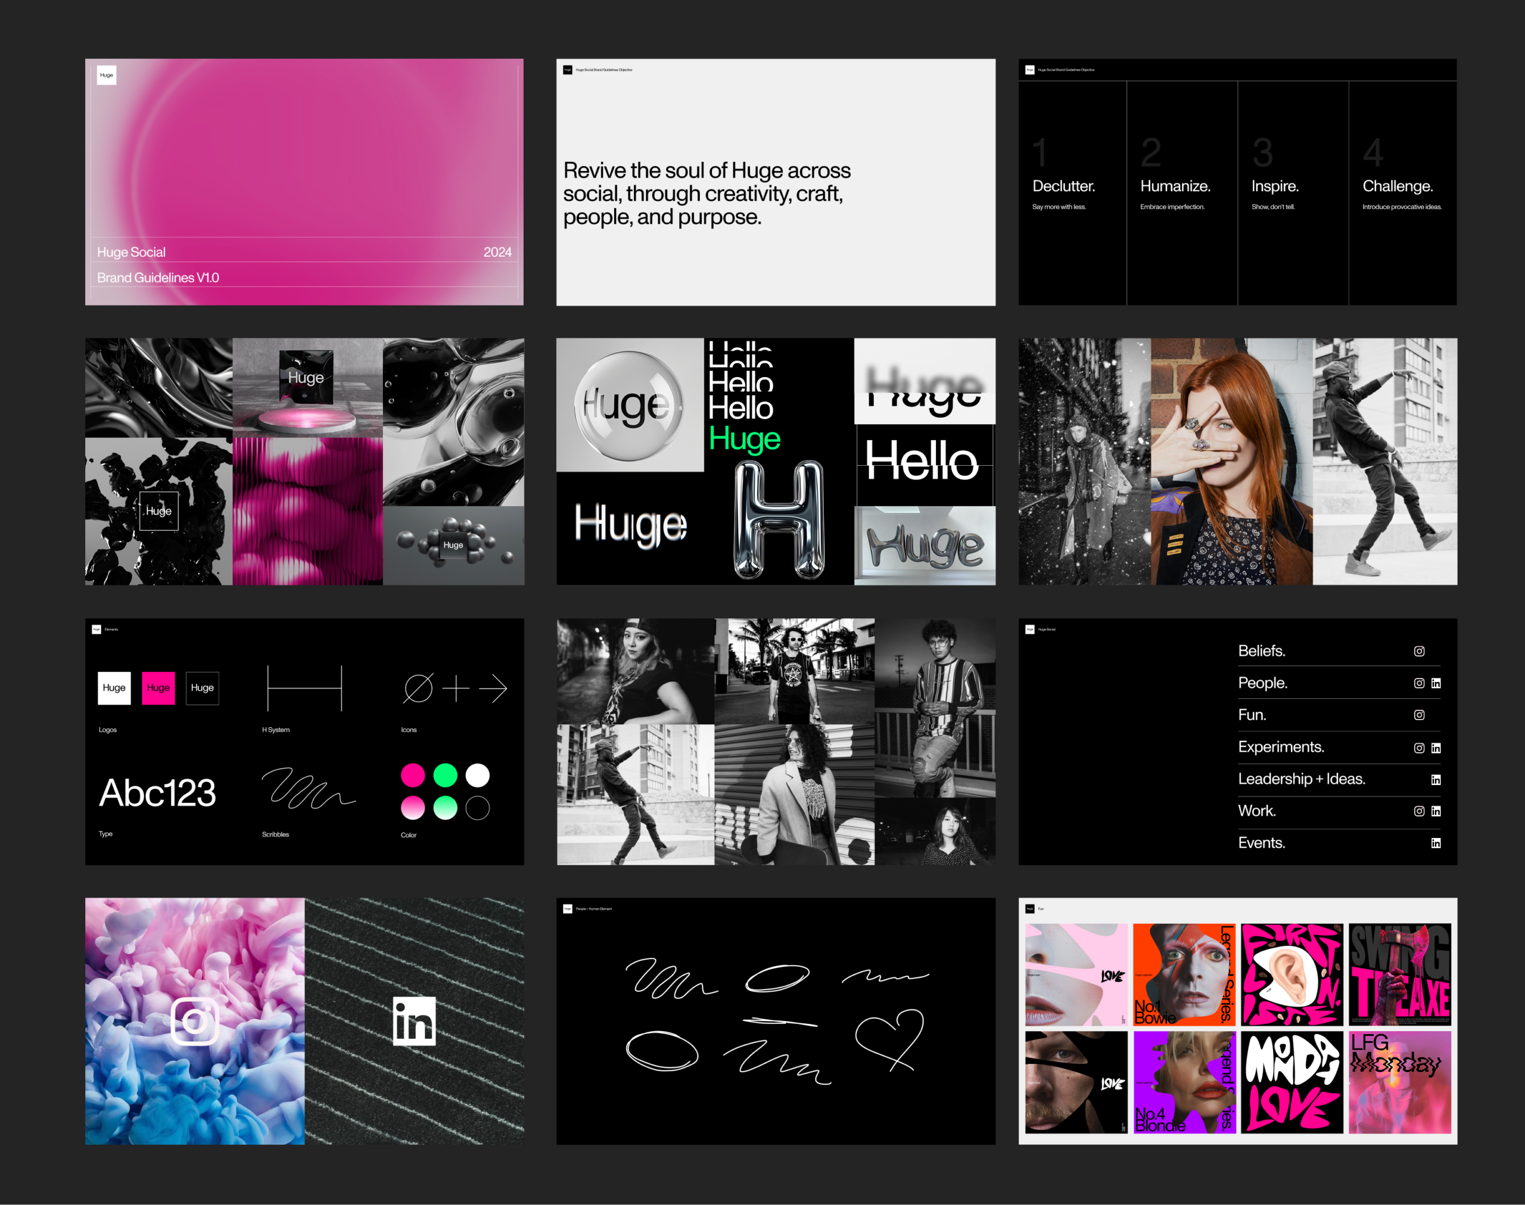Select the chrome 3D letter H
This screenshot has width=1525, height=1205.
pos(779,520)
